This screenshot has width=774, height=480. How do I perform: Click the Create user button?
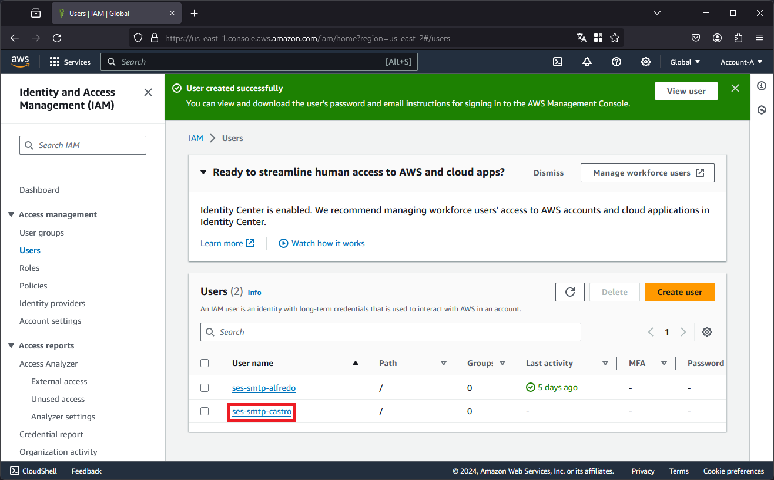coord(679,292)
